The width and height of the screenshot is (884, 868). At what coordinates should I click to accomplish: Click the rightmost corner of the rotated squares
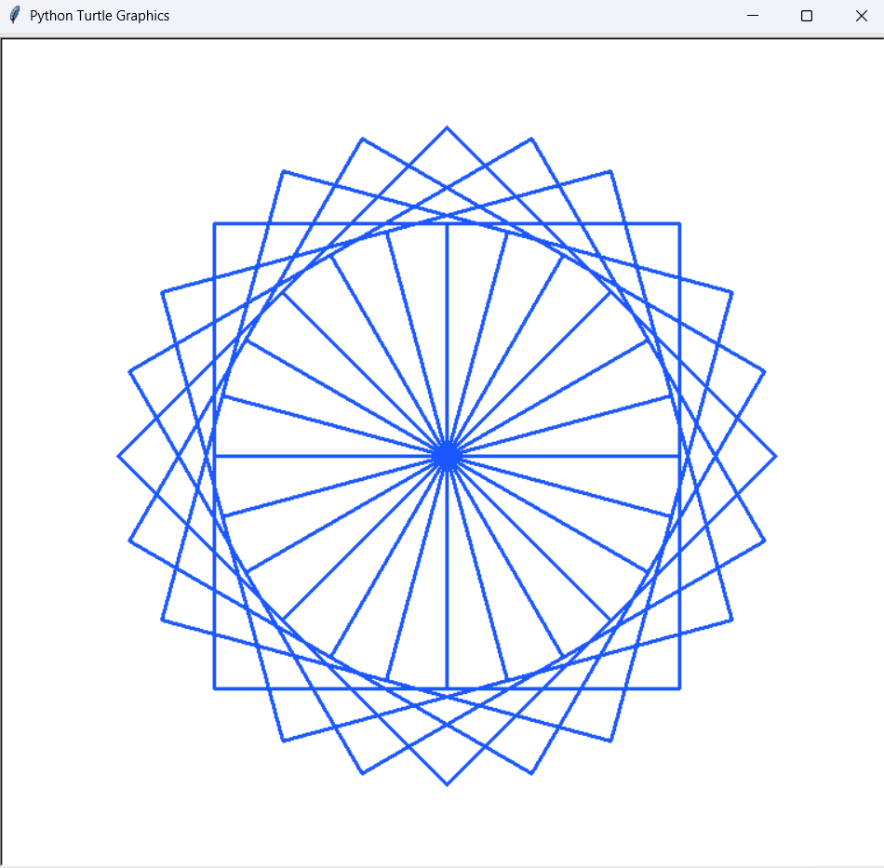[x=776, y=455]
